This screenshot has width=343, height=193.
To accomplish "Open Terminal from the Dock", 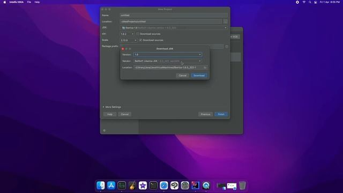I will point(153,185).
